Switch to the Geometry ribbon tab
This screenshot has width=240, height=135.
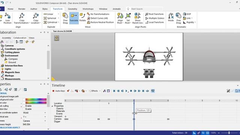[72, 9]
